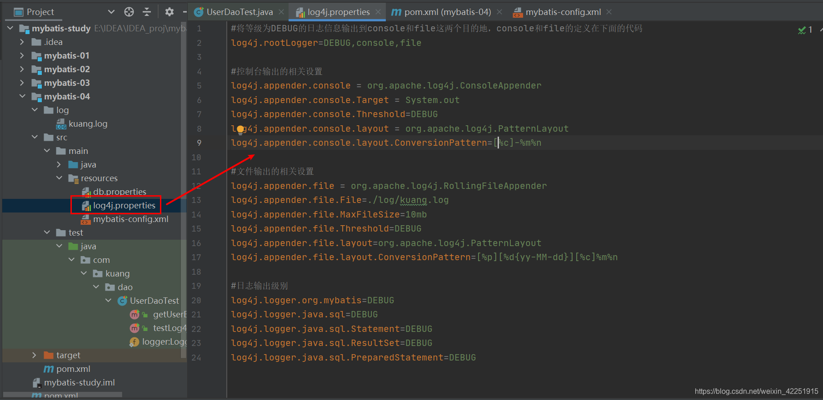Select the testLog4j method node
The height and width of the screenshot is (400, 823).
169,328
